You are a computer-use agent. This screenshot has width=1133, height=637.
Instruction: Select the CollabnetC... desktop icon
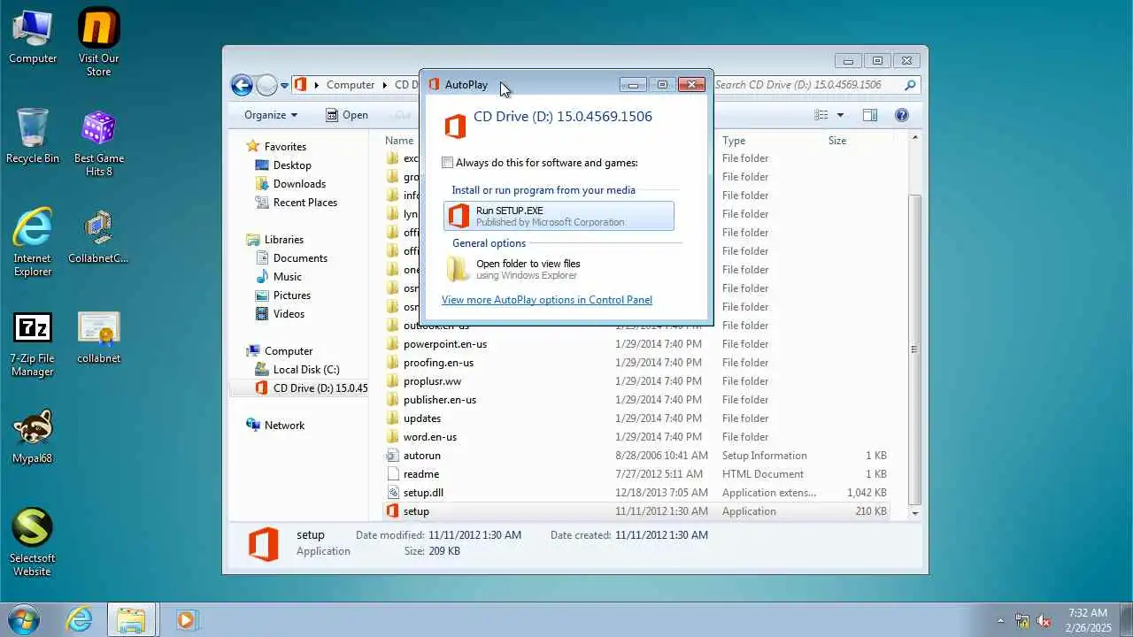pos(98,237)
